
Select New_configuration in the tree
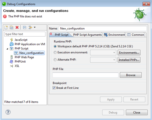click(29, 53)
